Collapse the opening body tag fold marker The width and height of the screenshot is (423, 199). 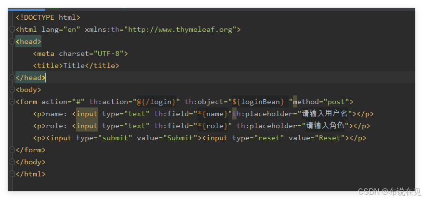point(12,90)
